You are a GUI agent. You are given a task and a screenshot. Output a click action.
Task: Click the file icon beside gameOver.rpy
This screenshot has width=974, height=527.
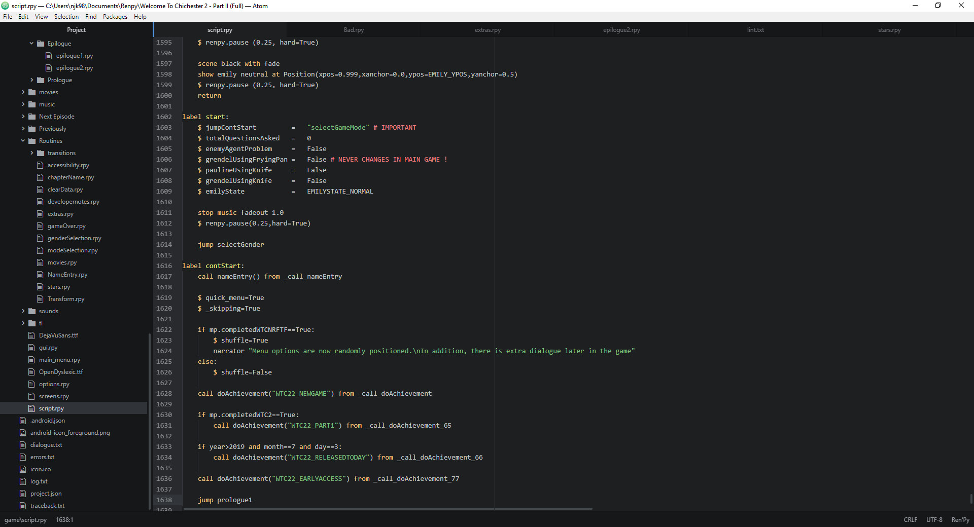(x=40, y=226)
